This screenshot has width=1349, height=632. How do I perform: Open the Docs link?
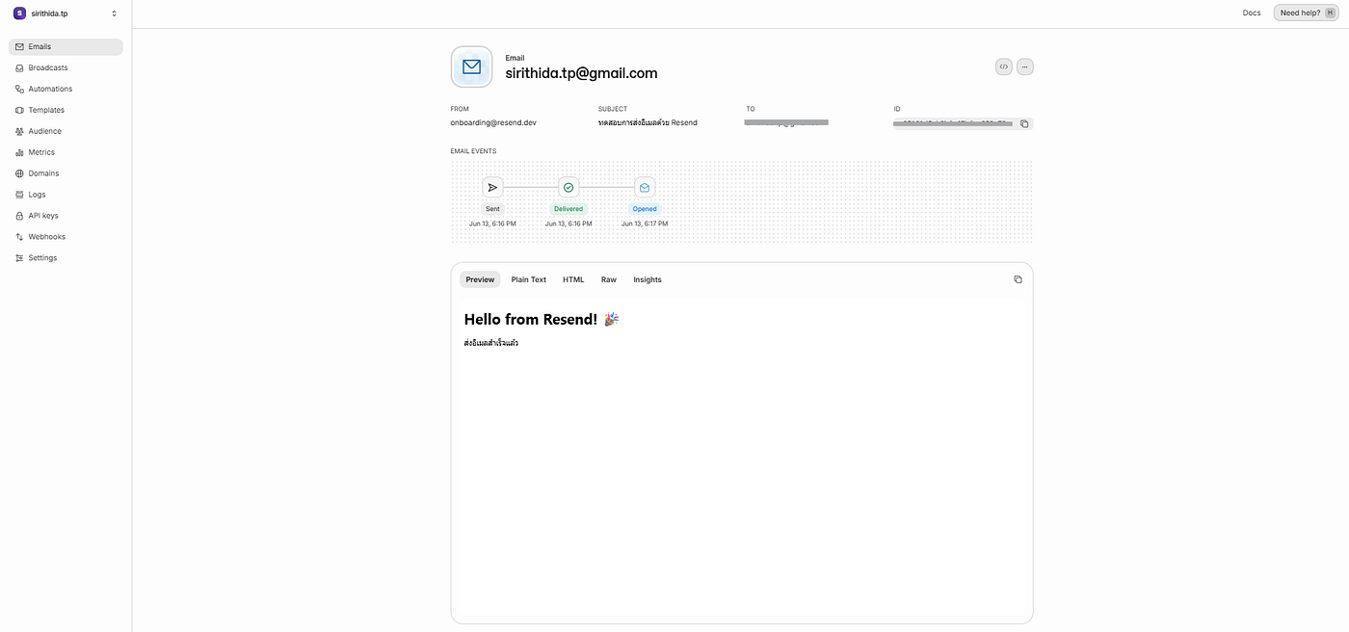[x=1252, y=13]
